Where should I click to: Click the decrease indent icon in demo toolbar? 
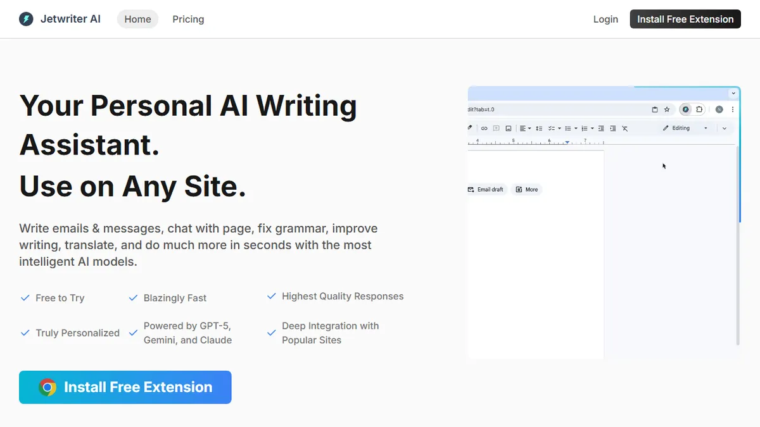pos(601,128)
